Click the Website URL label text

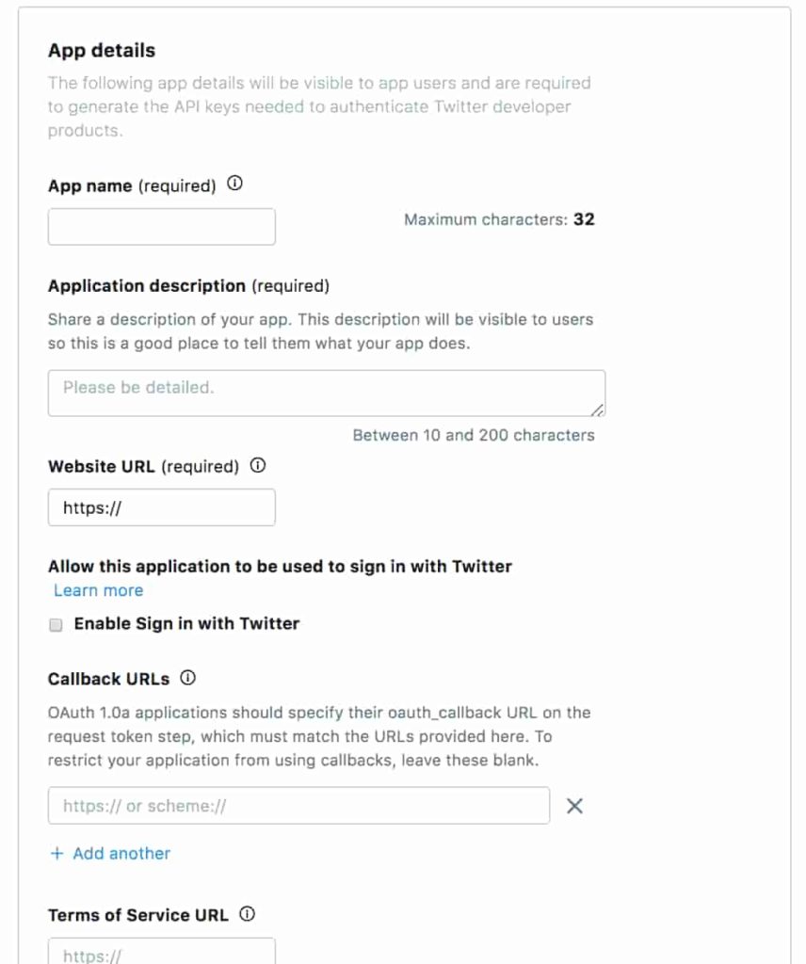(x=102, y=467)
